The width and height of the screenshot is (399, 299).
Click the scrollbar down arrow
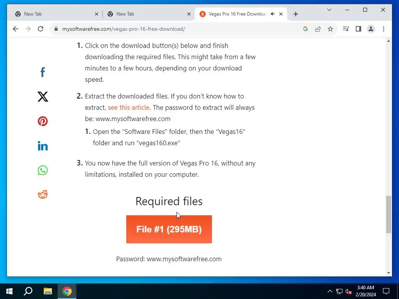[x=388, y=273]
